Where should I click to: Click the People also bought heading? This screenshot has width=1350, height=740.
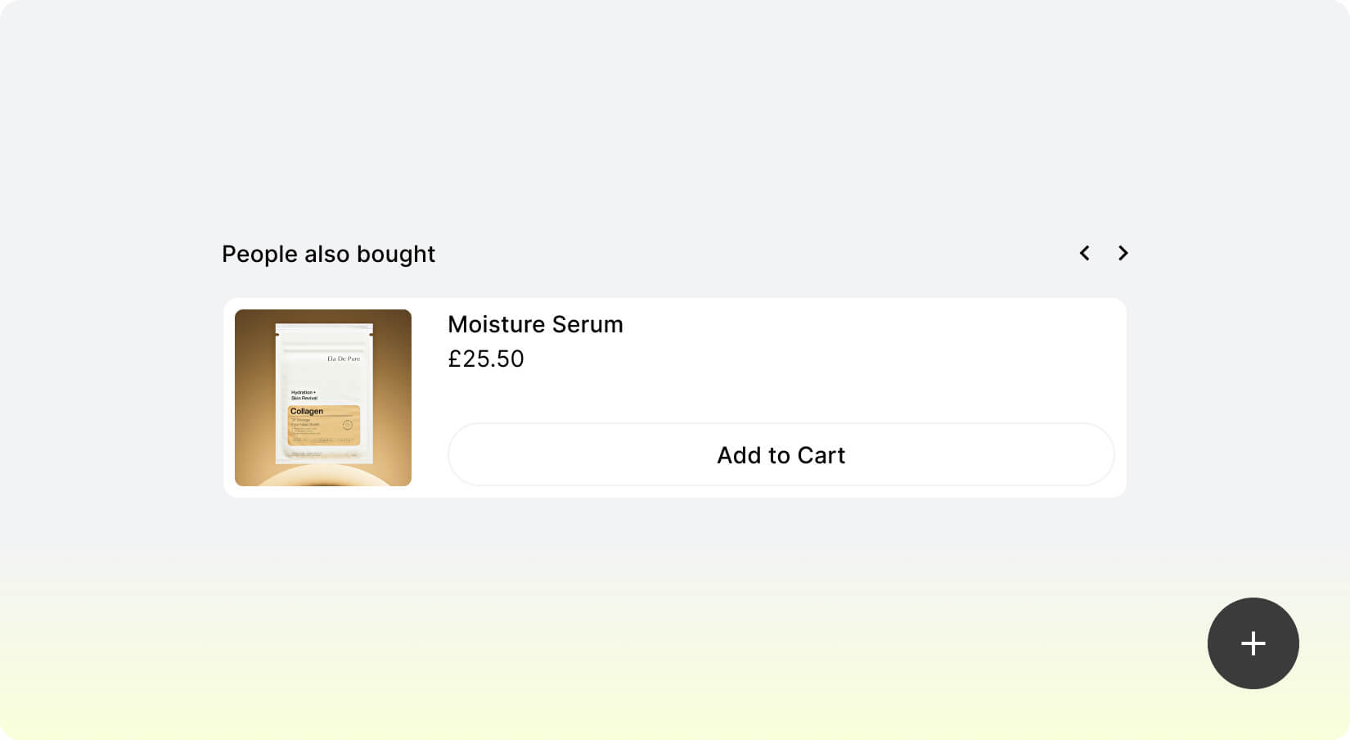[328, 254]
